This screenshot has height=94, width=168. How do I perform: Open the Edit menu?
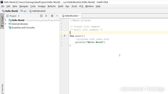[x=8, y=6]
